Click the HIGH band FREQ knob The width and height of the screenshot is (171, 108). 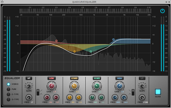click(115, 97)
